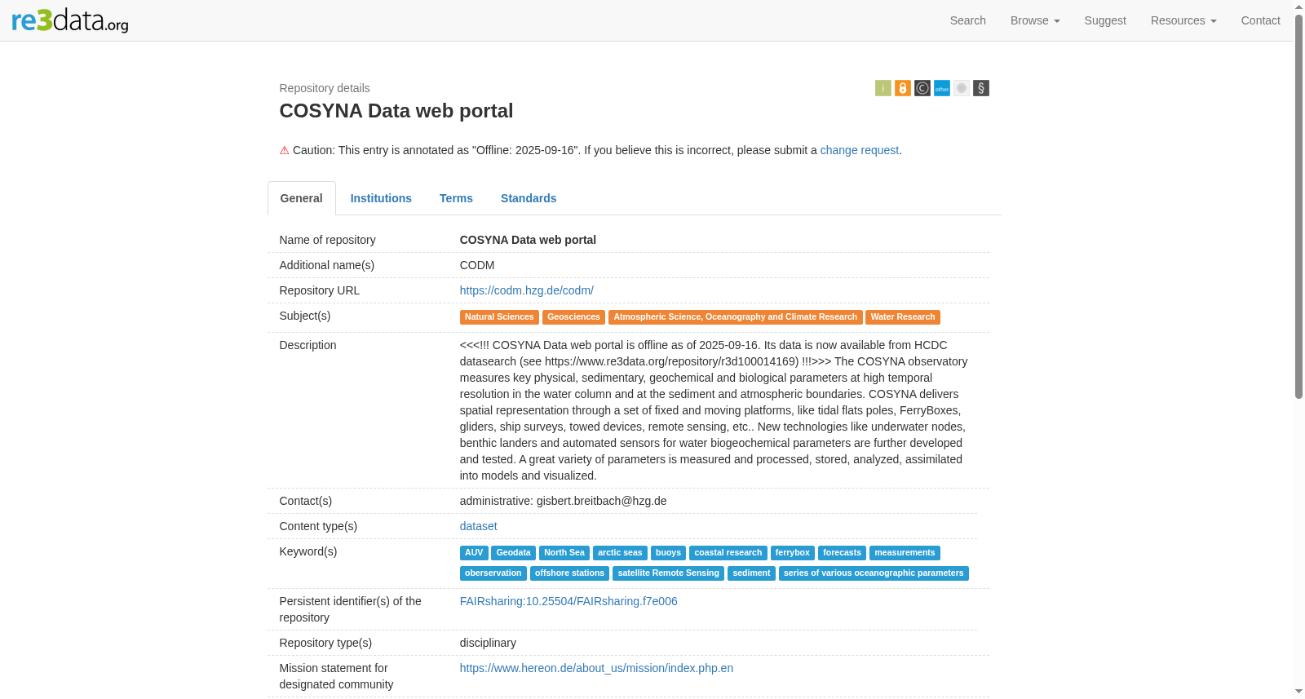The width and height of the screenshot is (1305, 699).
Task: Switch to the Terms tab
Action: (456, 198)
